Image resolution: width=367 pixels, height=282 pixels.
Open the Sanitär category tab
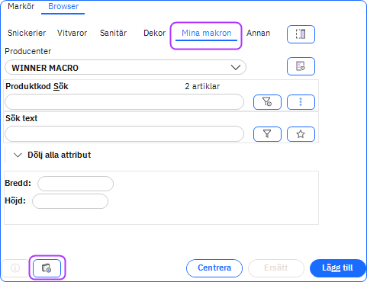tap(113, 33)
